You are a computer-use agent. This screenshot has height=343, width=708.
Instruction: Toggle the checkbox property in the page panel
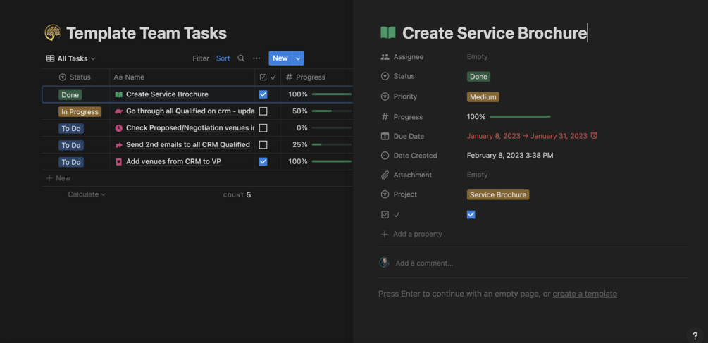(x=471, y=215)
